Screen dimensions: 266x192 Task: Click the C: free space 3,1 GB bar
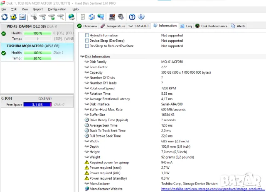(x=37, y=105)
